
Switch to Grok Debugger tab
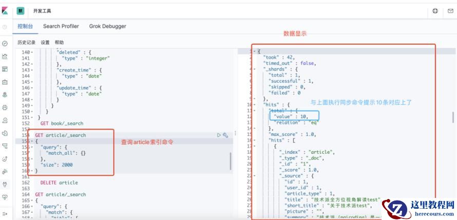(x=107, y=26)
